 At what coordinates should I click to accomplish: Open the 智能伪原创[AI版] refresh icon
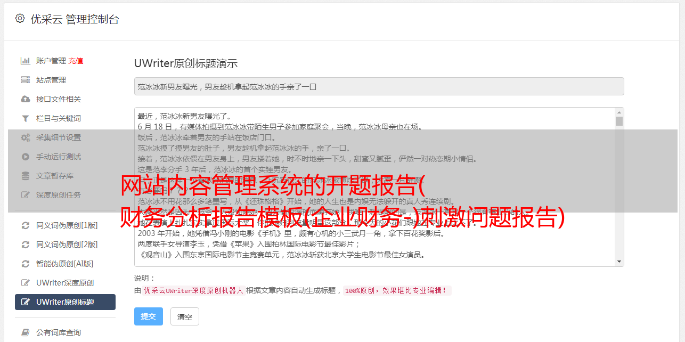[x=25, y=264]
